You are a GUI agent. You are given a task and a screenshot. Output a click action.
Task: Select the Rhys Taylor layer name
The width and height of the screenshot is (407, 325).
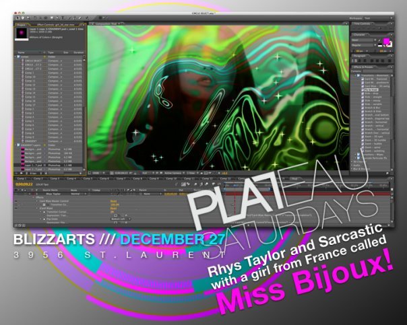(x=53, y=194)
